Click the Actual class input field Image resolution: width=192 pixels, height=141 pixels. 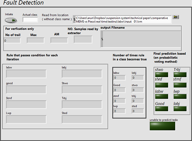pos(30,20)
